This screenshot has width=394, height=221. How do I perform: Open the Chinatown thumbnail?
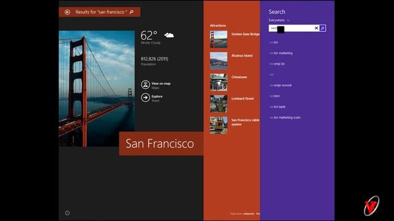click(219, 82)
